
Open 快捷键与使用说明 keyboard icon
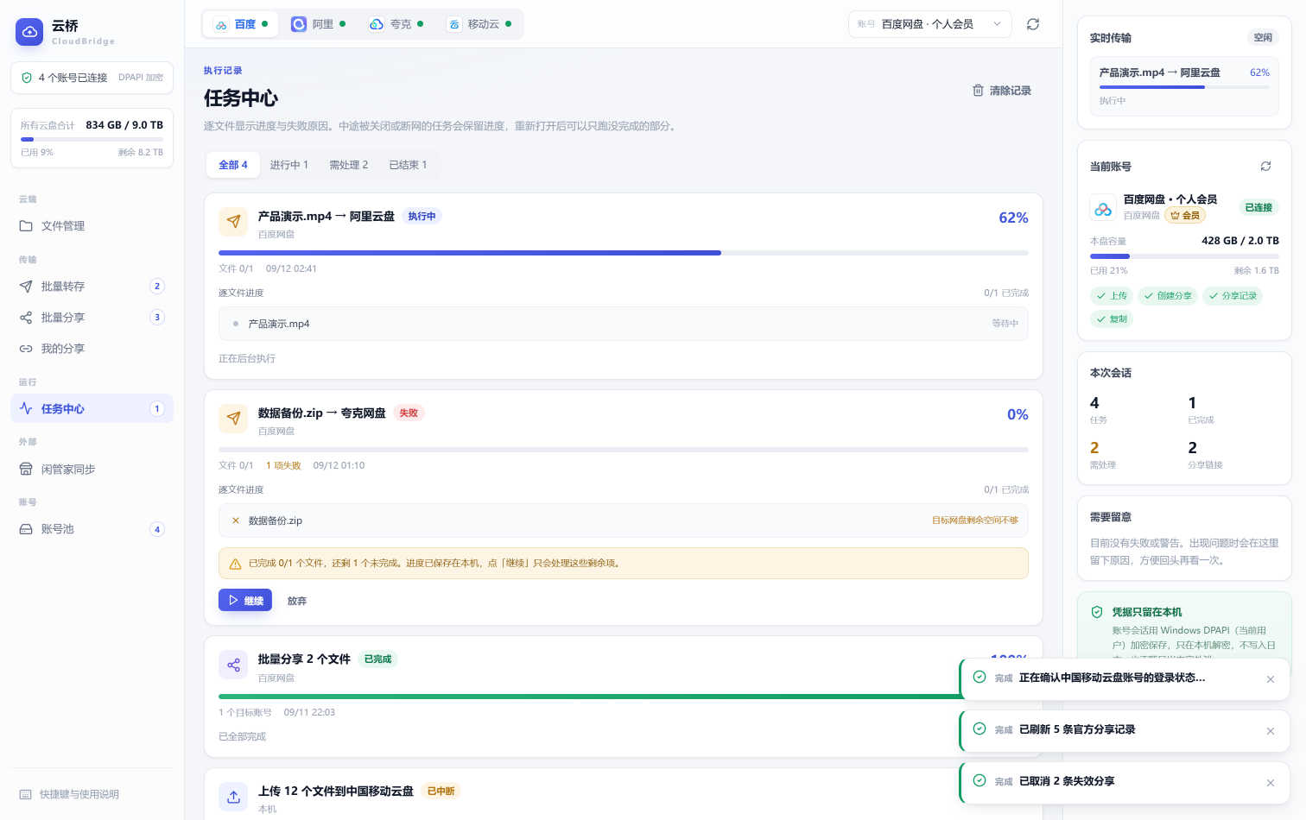26,794
